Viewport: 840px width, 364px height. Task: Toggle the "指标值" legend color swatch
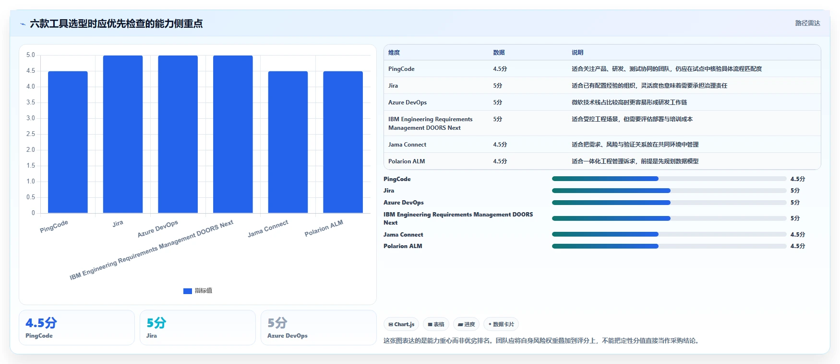pyautogui.click(x=188, y=291)
